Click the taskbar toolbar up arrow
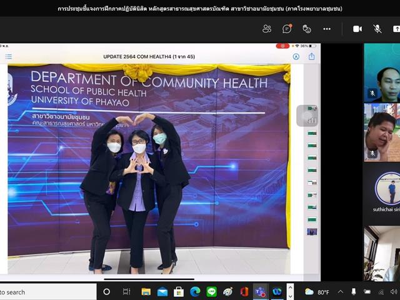The image size is (400, 300). (290, 287)
